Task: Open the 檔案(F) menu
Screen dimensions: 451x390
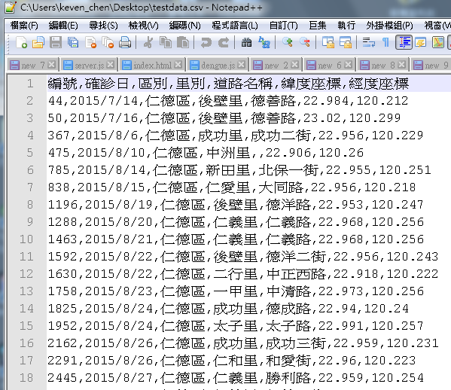Action: pyautogui.click(x=24, y=26)
